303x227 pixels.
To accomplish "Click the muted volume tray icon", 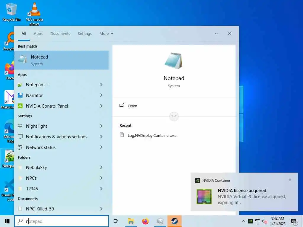I will 265,221.
